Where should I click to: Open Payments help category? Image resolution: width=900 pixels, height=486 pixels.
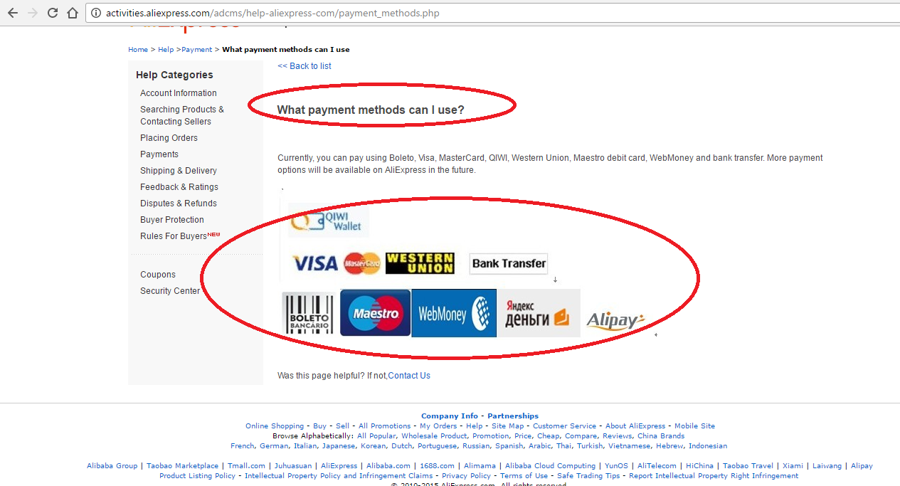click(159, 154)
